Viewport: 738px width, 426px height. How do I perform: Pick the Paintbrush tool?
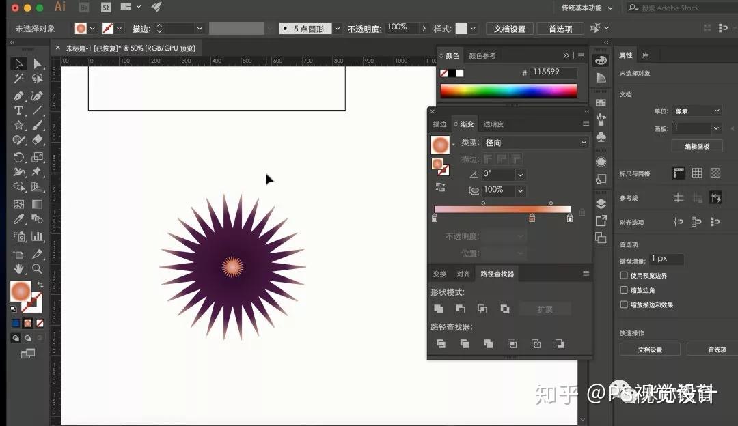(37, 125)
